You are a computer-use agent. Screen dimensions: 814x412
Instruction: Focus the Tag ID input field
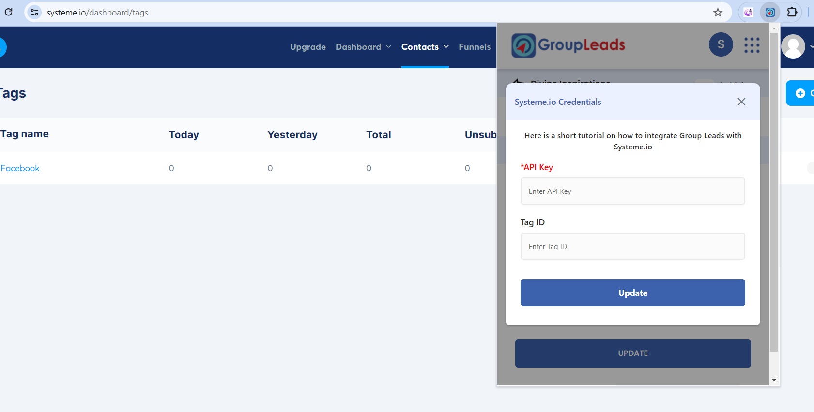[x=633, y=246]
